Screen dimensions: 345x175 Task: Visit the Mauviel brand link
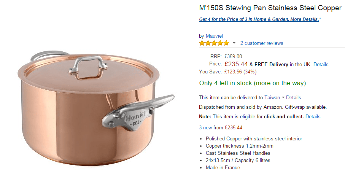click(214, 36)
